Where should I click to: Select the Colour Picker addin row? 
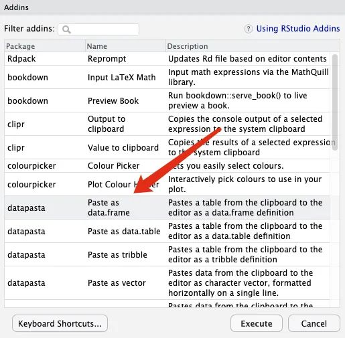coord(167,166)
